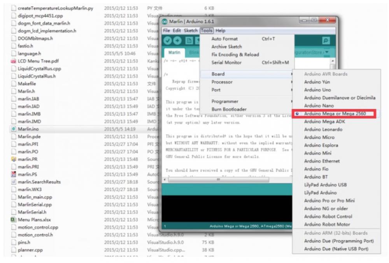Click the Arduino file icon beside Marlin.ino
Image resolution: width=389 pixels, height=263 pixels.
[14, 129]
